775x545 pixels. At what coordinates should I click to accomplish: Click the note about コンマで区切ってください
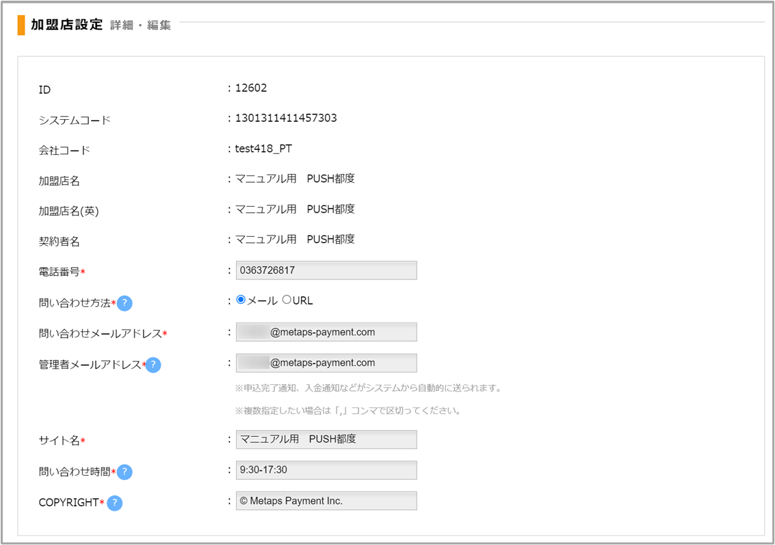347,411
